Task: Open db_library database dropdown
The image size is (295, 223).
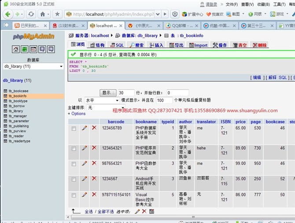Action: click(x=33, y=66)
